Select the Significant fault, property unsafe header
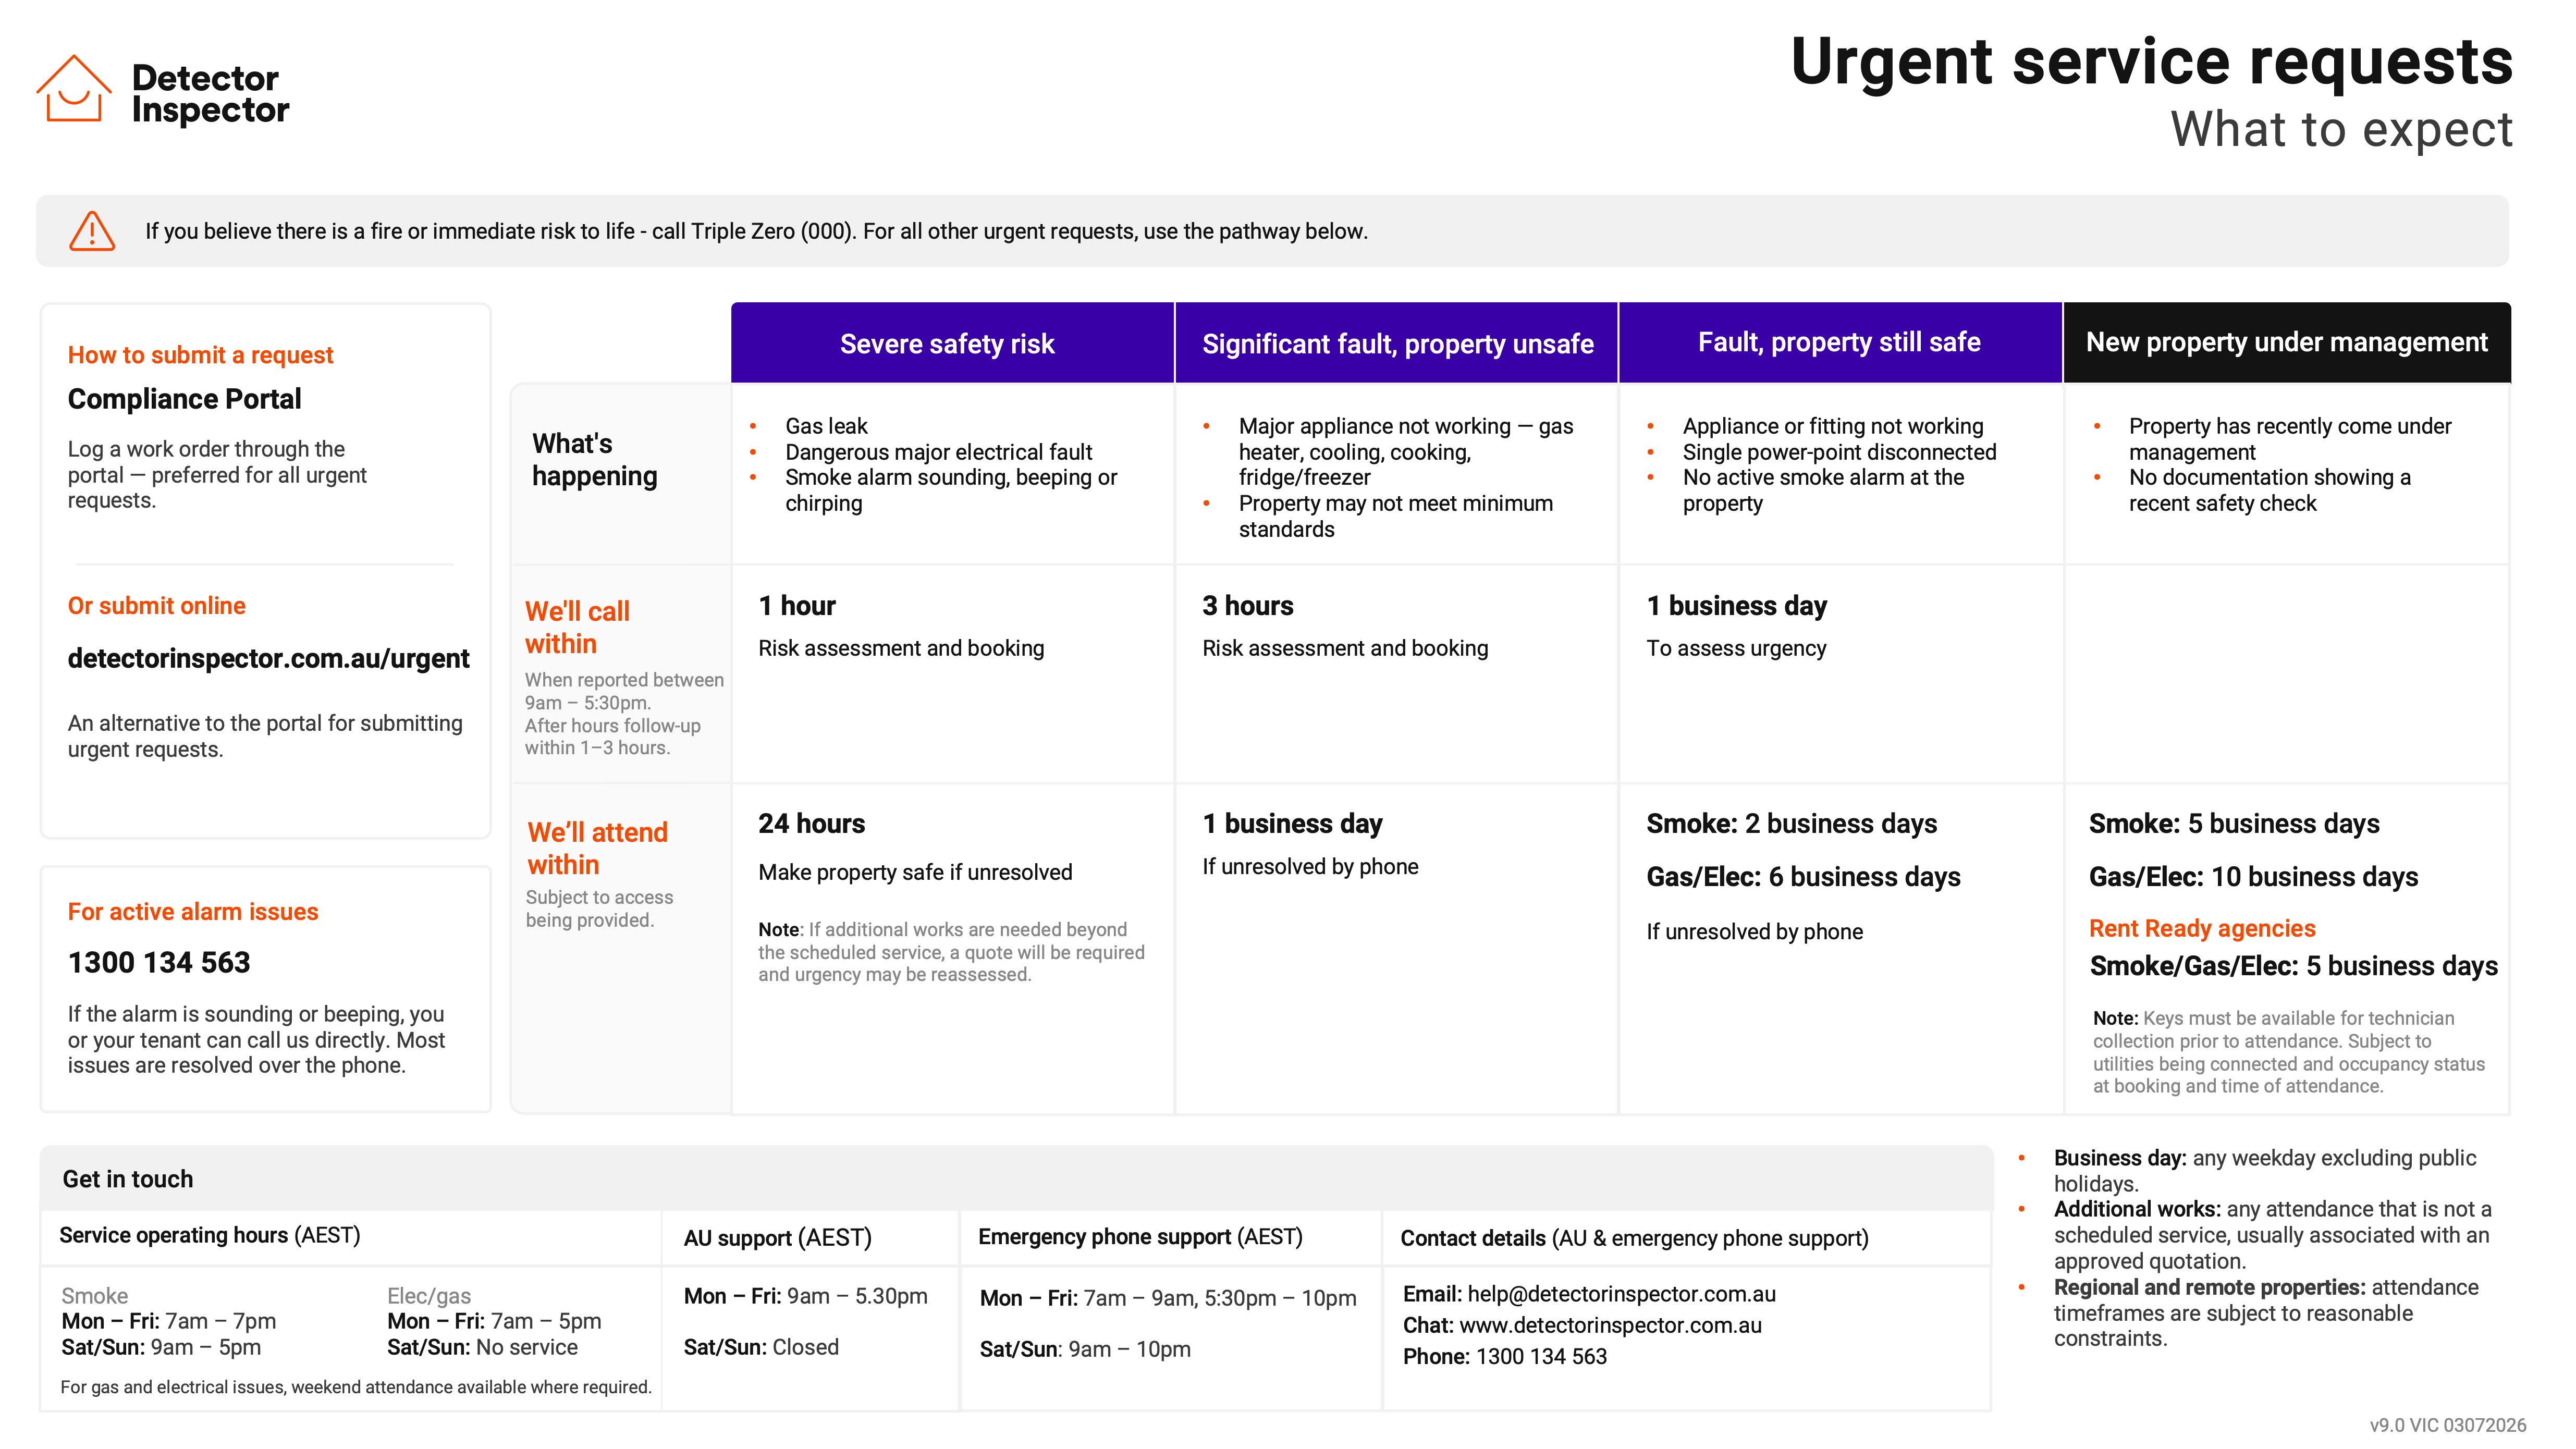This screenshot has height=1449, width=2576. tap(1396, 343)
